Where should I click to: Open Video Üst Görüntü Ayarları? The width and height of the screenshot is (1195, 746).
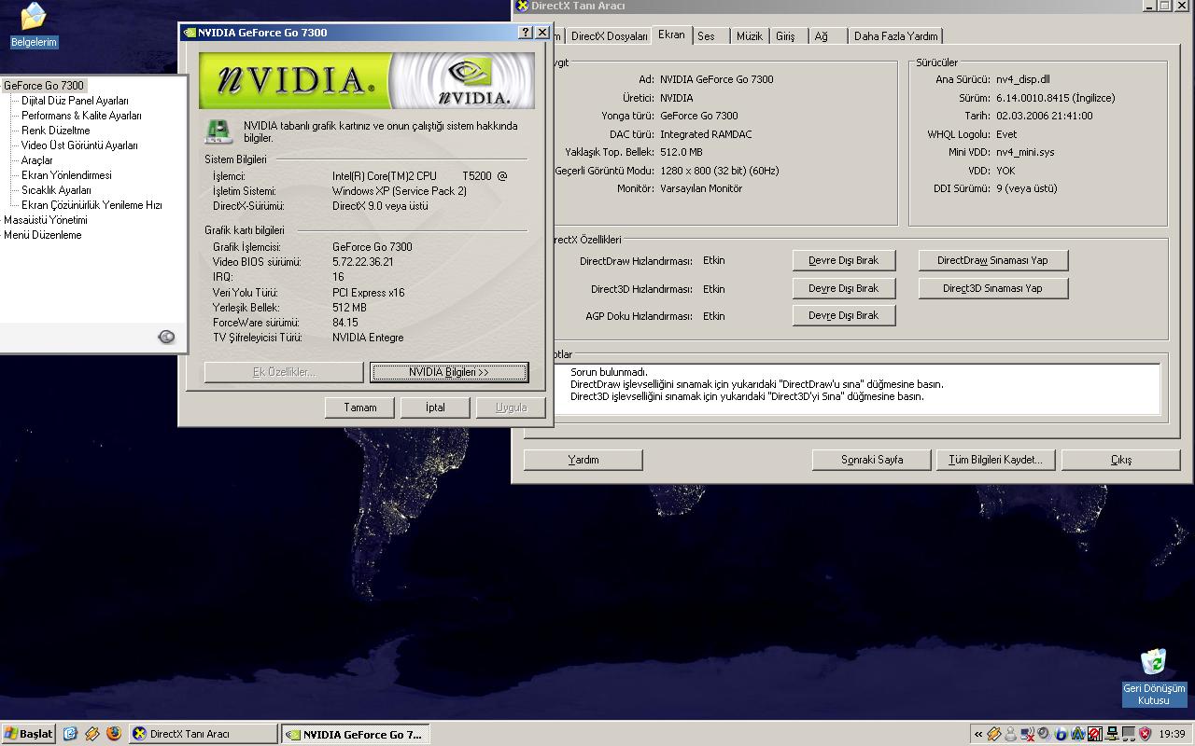coord(79,145)
